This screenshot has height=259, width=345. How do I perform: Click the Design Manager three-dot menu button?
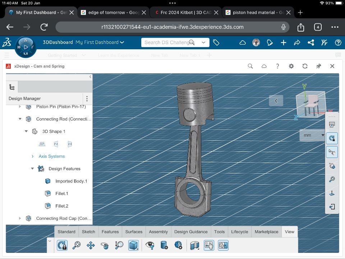(x=87, y=99)
